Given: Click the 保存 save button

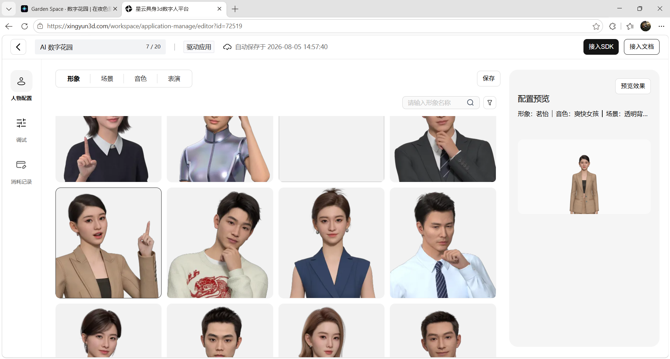Looking at the screenshot, I should pos(489,78).
